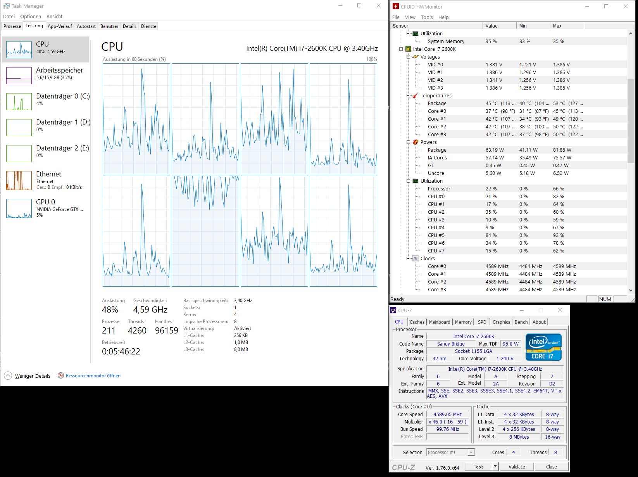Switch to the About tab in CPU-Z
Viewport: 638px width, 477px height.
click(x=539, y=322)
